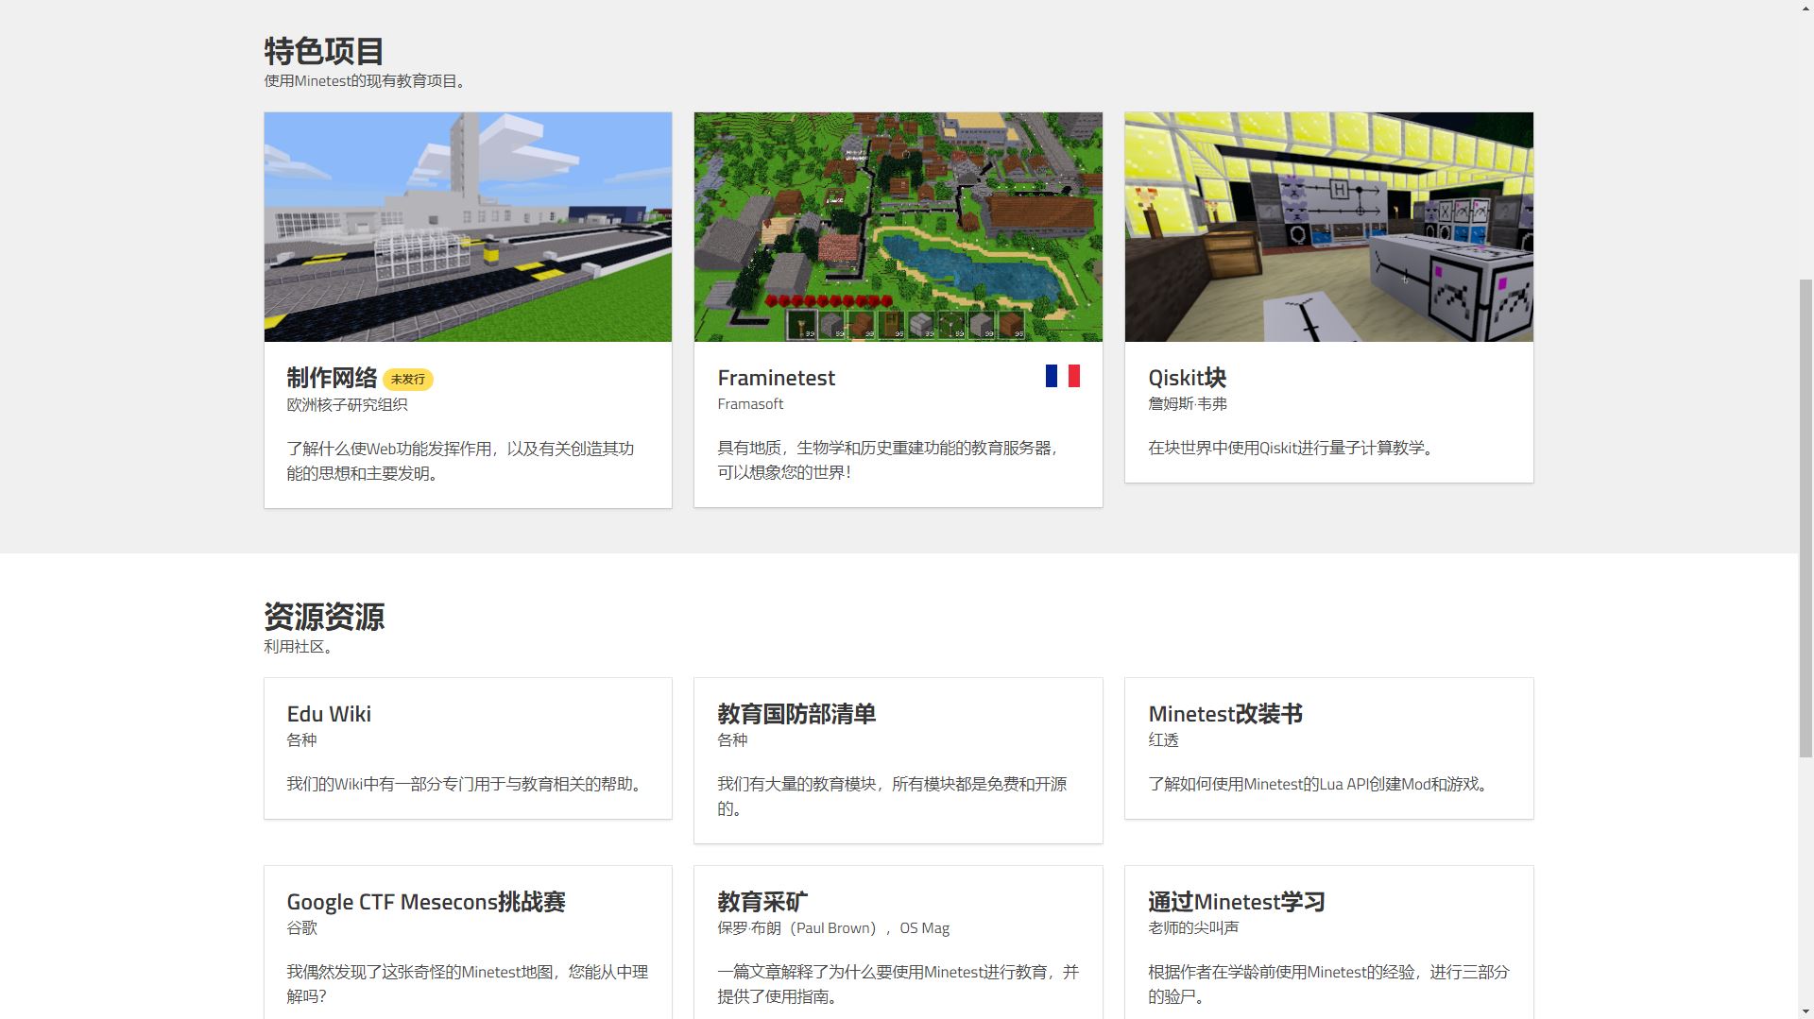This screenshot has width=1814, height=1019.
Task: Open the 制作网络 project title
Action: 332,378
